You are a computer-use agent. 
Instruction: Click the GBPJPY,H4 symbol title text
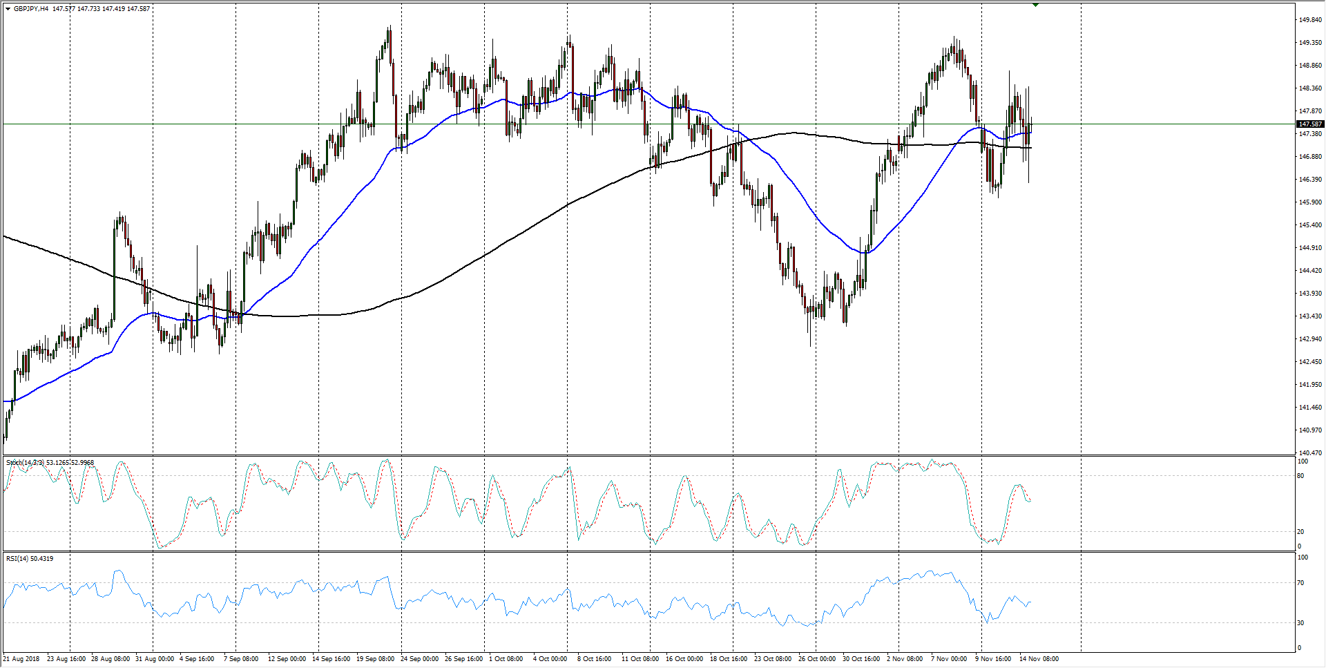(x=31, y=9)
